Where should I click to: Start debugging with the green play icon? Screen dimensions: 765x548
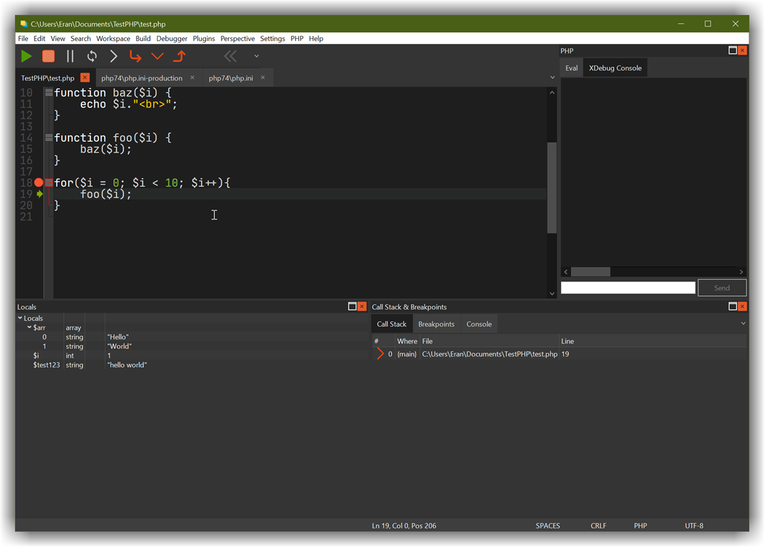point(26,56)
